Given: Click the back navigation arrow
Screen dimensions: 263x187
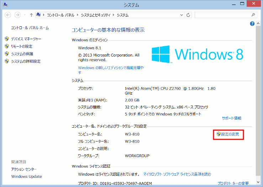Looking at the screenshot, I should coord(8,15).
